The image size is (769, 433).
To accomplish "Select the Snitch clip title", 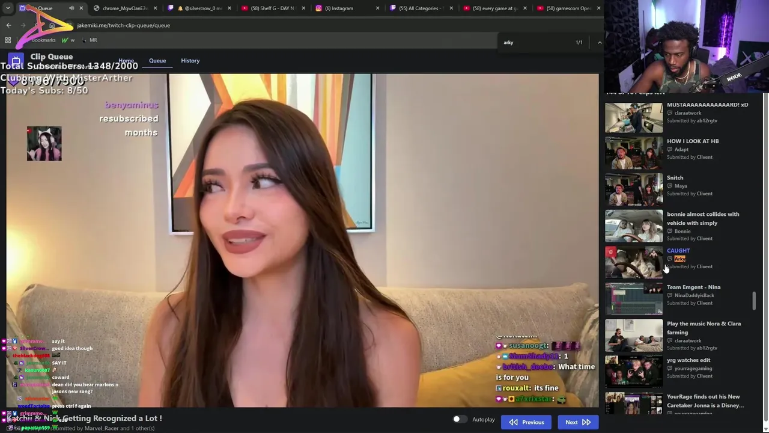I will [675, 177].
